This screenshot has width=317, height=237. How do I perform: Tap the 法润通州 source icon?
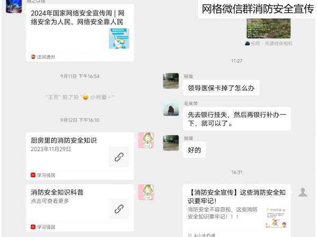[33, 57]
